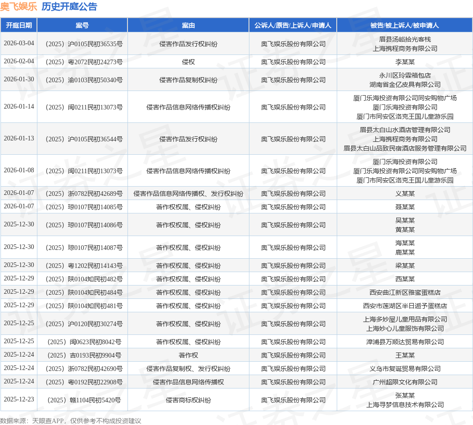The height and width of the screenshot is (425, 473).
Task: Click case number 闽0623民初8042号
Action: (84, 342)
